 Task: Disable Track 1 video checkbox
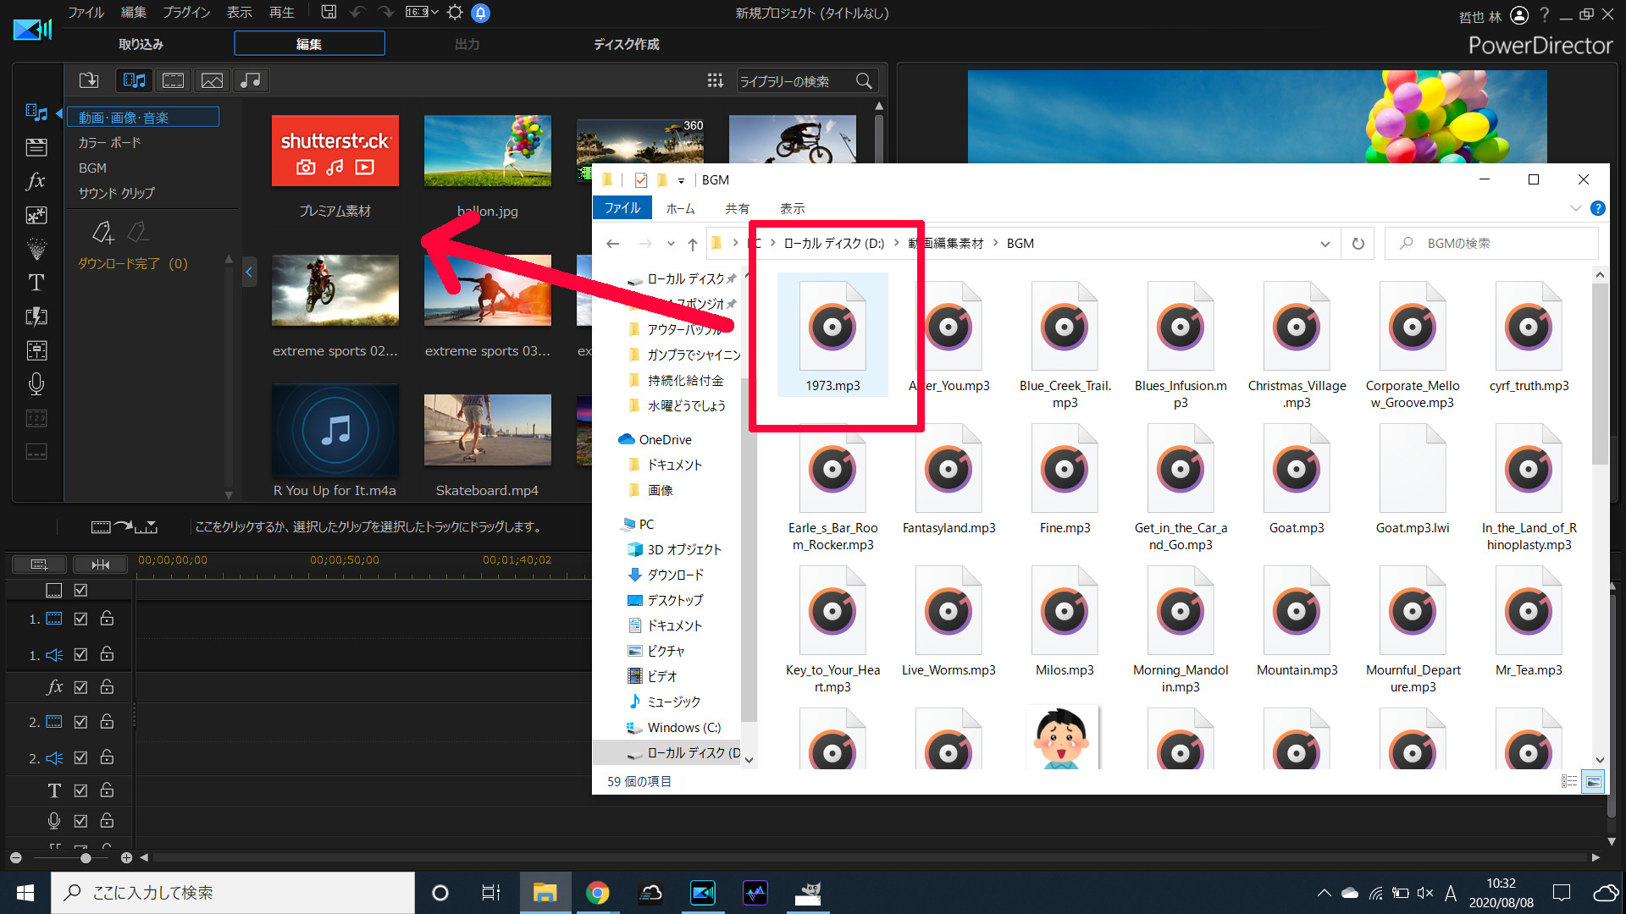pyautogui.click(x=80, y=619)
